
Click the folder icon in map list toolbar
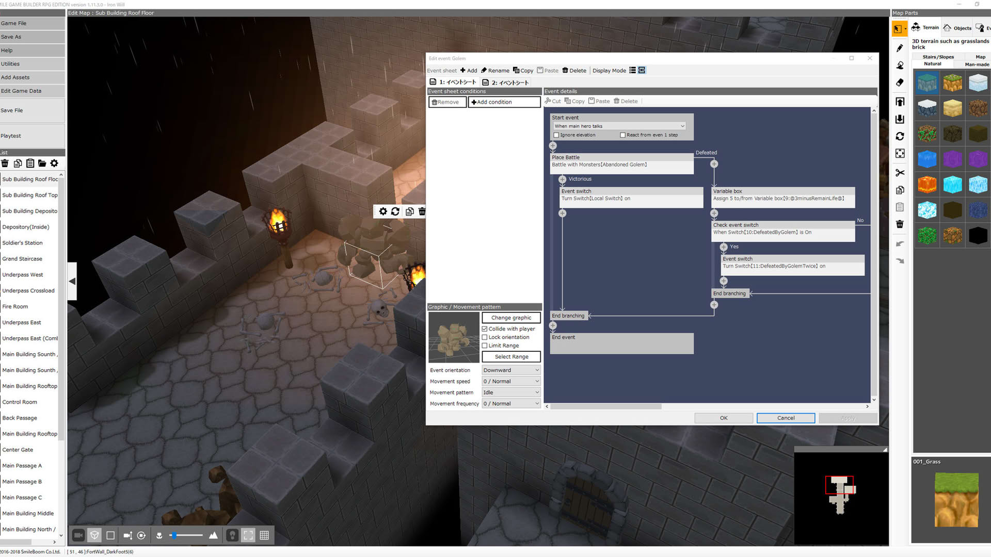click(42, 163)
